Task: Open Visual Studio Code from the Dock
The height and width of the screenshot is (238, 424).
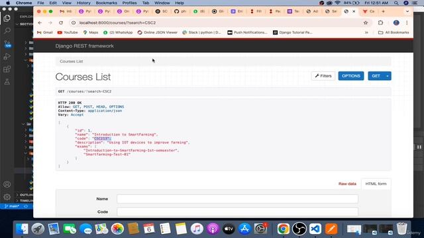Action: pos(315,229)
